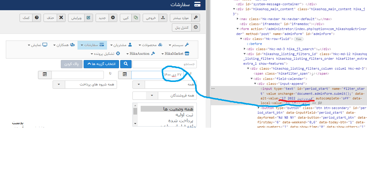Click the export (خروجی) upload icon
The height and width of the screenshot is (179, 367).
tap(163, 17)
